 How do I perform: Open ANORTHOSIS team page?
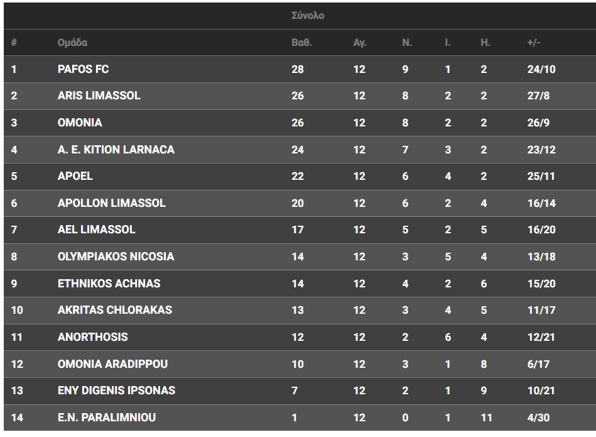92,337
